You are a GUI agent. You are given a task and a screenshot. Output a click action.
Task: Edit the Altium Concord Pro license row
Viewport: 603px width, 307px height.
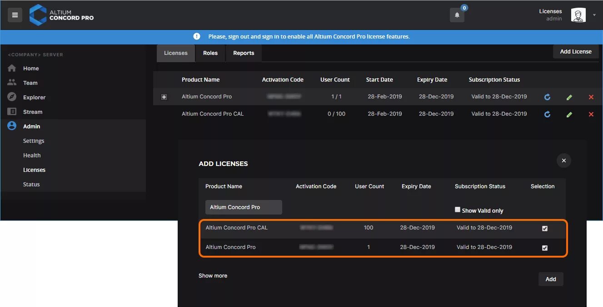click(569, 97)
